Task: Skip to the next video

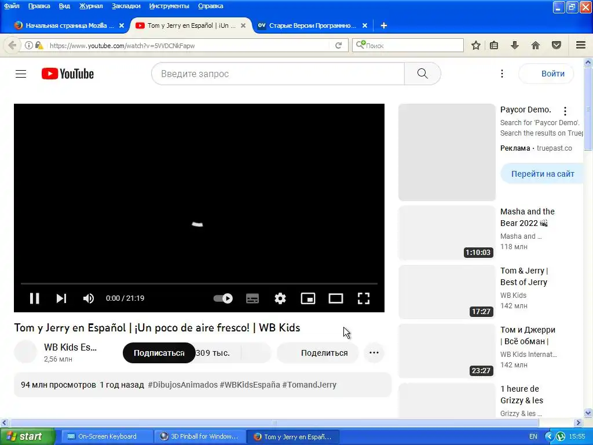Action: [x=61, y=298]
